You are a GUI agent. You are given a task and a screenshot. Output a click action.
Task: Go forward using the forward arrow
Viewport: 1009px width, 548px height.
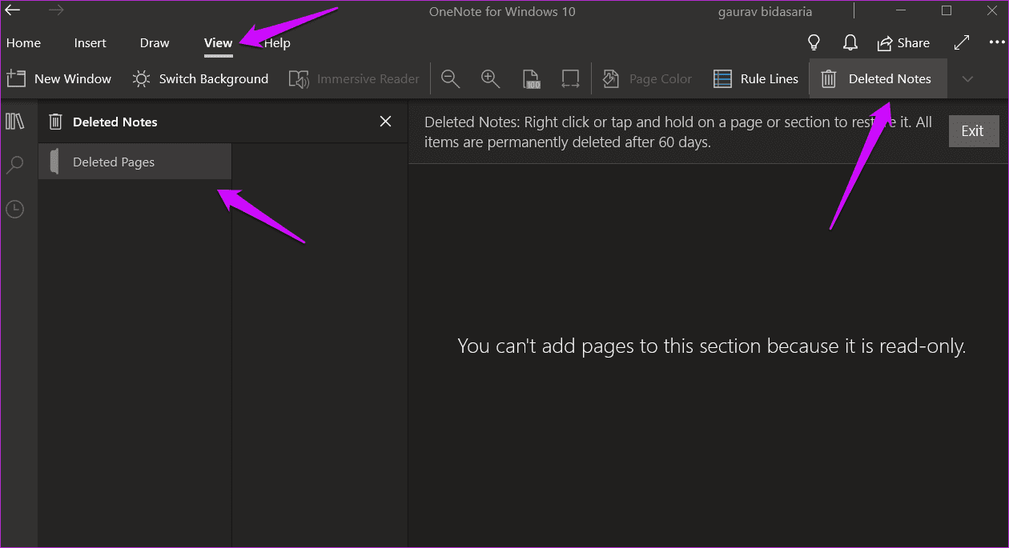coord(56,11)
